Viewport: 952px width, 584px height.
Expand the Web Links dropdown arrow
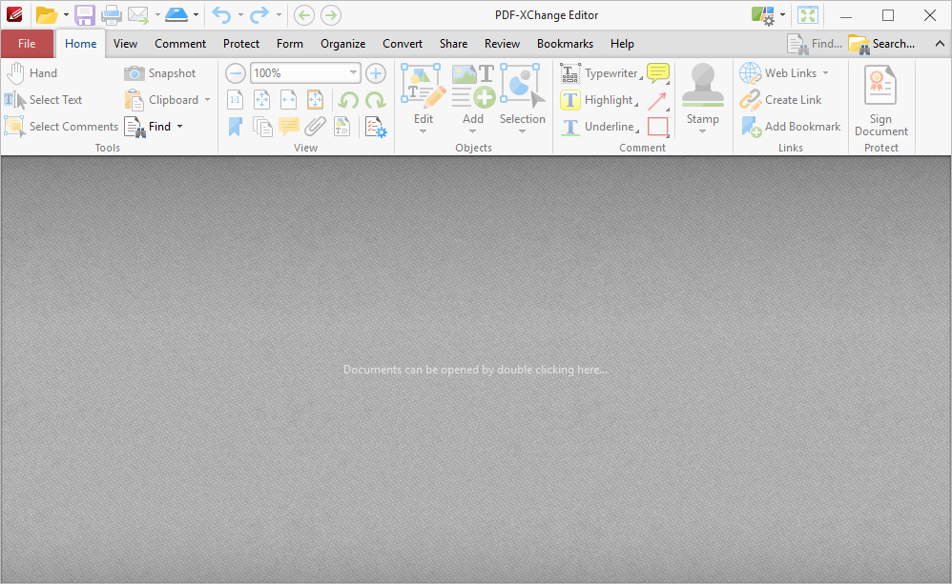click(x=826, y=73)
